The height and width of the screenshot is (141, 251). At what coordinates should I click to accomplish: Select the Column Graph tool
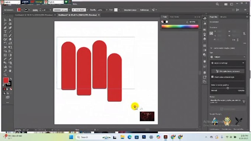tap(5, 67)
